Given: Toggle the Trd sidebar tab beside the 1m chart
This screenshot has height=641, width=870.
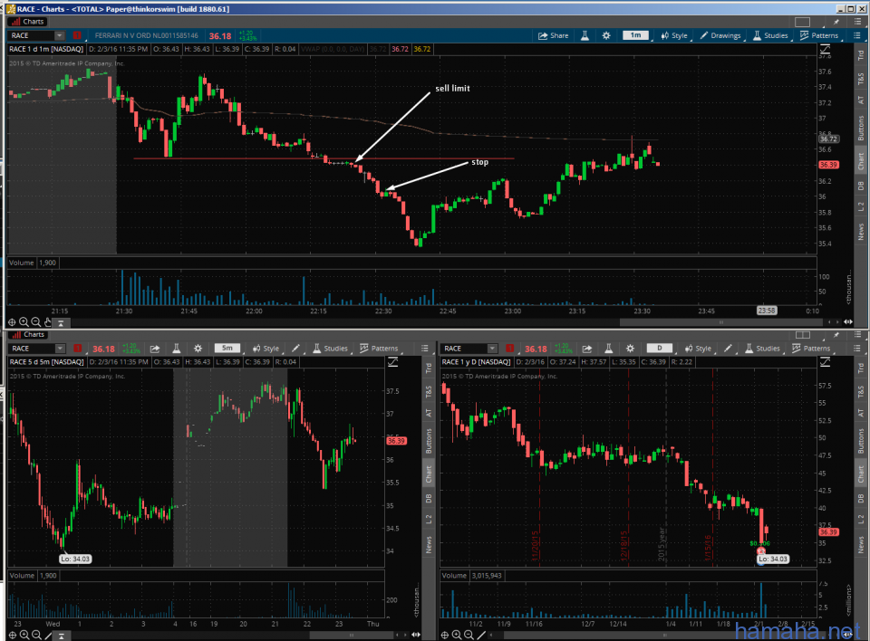Looking at the screenshot, I should tap(861, 55).
